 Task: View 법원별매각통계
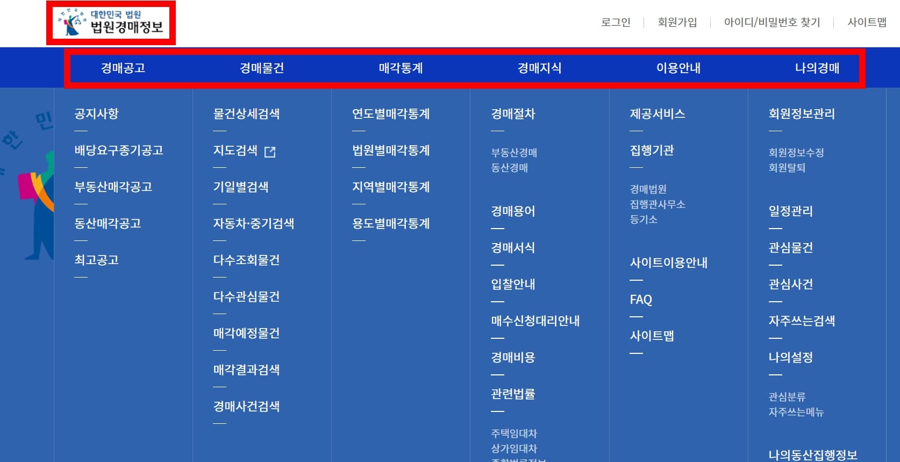point(391,150)
